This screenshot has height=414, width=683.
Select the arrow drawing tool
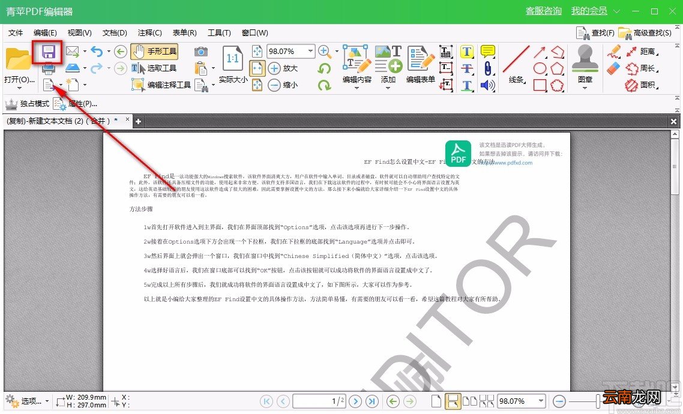(540, 52)
